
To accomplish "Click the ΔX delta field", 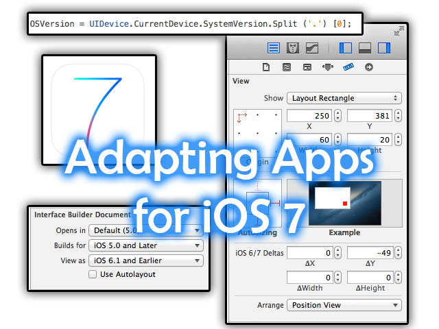I will (x=309, y=253).
